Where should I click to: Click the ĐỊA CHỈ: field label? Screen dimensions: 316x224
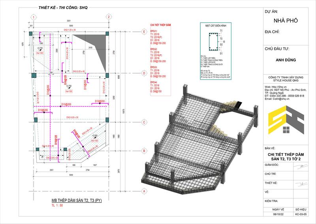tap(272, 32)
